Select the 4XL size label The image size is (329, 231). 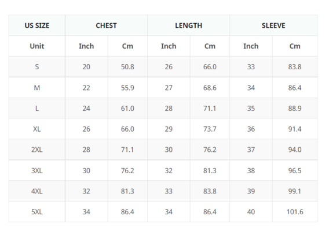pos(37,191)
